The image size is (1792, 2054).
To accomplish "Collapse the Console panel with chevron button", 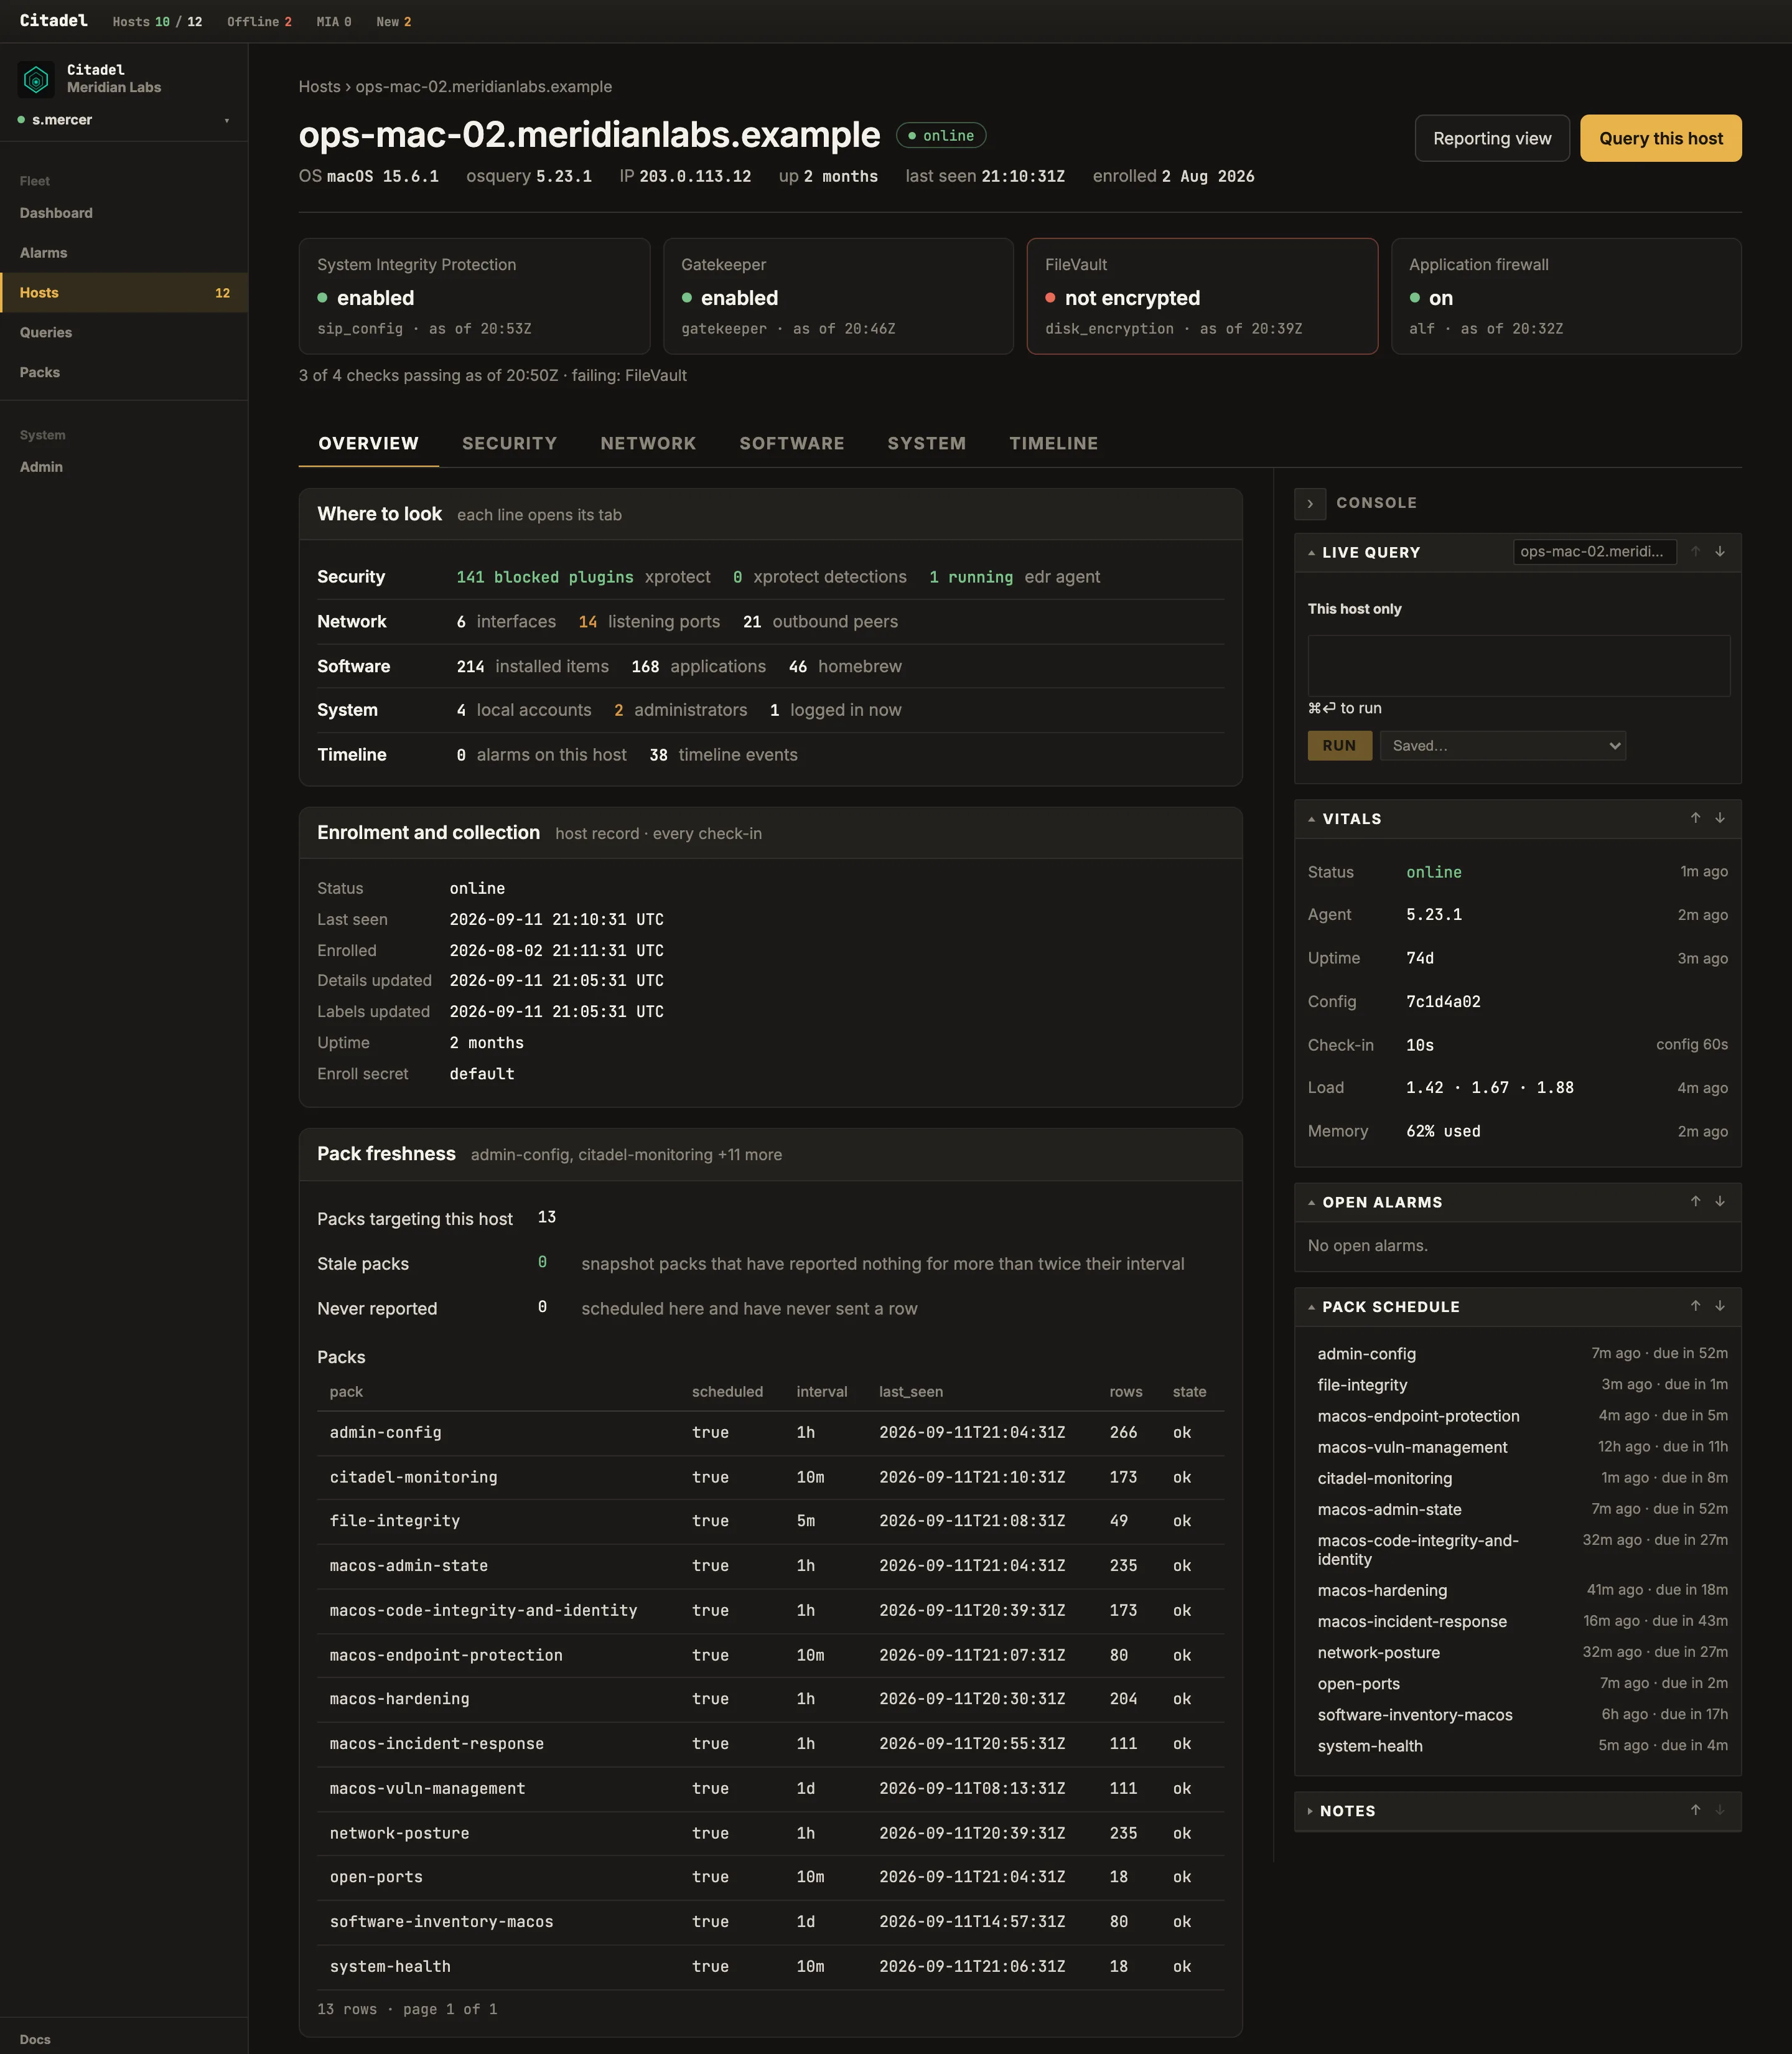I will point(1310,504).
